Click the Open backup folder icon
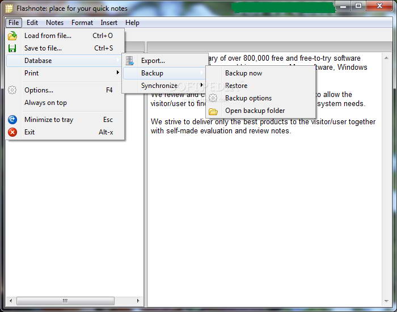 [x=213, y=111]
